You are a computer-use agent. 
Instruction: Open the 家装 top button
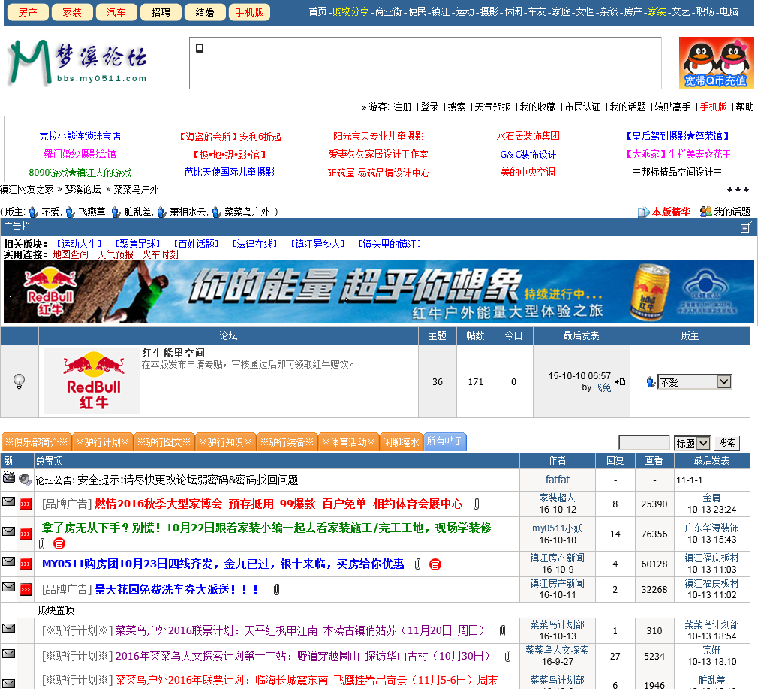pos(72,12)
